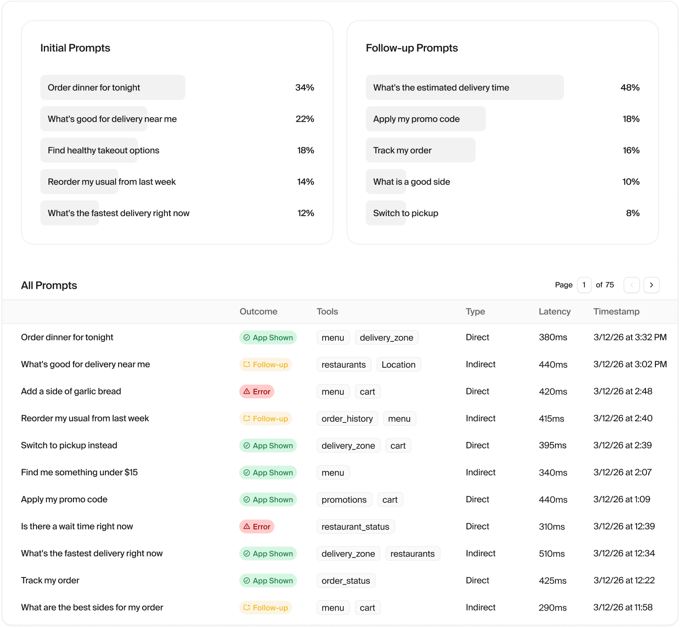Click the page number input field
680x628 pixels.
coord(584,285)
